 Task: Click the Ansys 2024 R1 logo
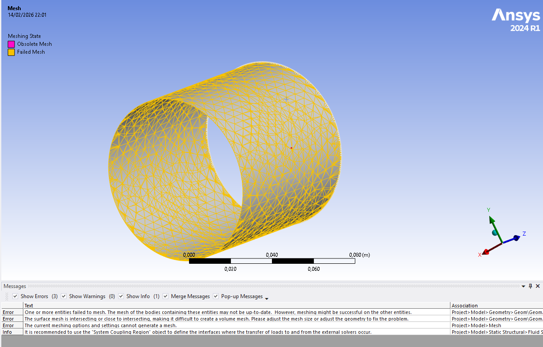pos(516,20)
